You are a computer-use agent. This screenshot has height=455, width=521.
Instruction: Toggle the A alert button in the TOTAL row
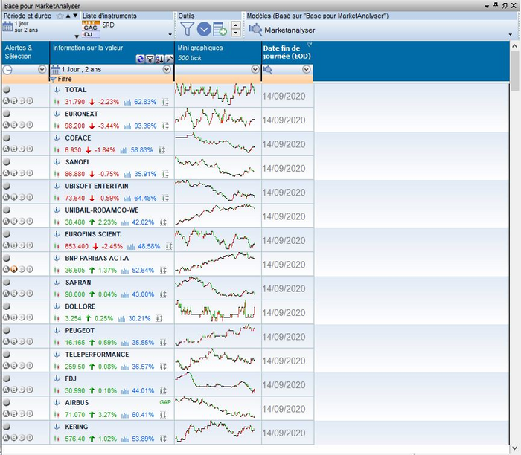[6, 101]
